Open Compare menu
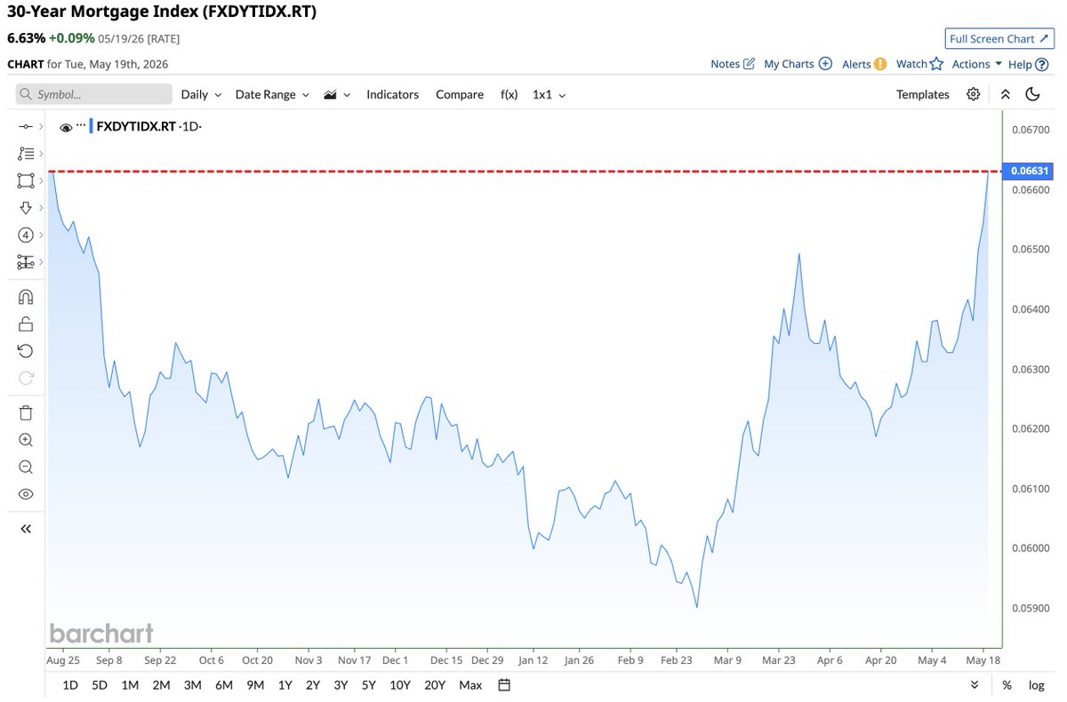Viewport: 1067px width, 702px height. (x=460, y=94)
